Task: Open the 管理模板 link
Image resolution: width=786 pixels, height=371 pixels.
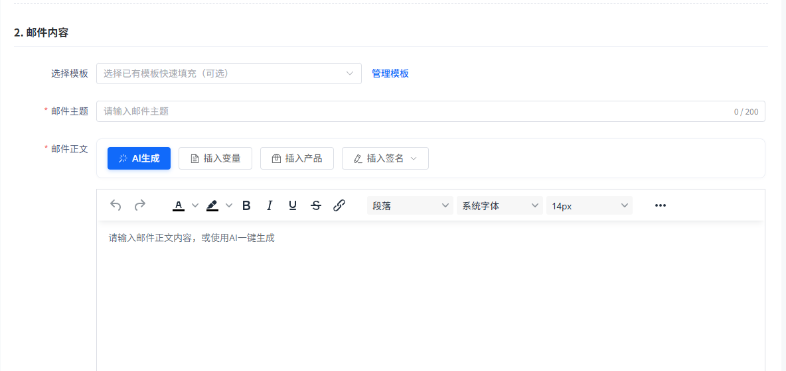Action: click(x=390, y=74)
